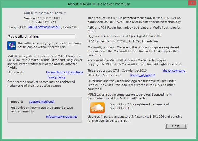Viewport: 198px width, 141px height.
Task: Click the 'UG Code 8224 KA2' text
Action: pyautogui.click(x=43, y=22)
